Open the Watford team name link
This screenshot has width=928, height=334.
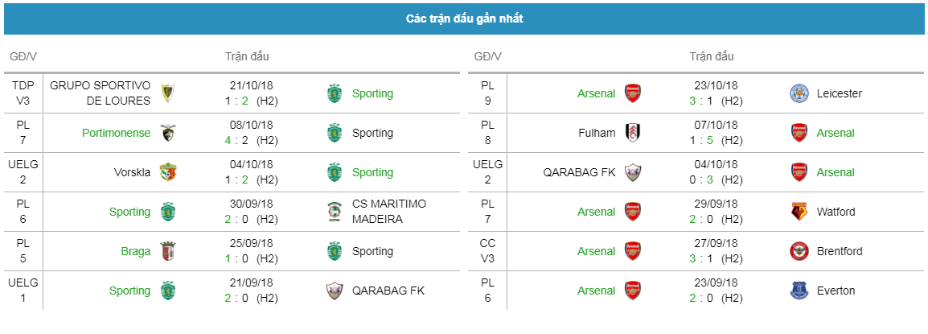pos(836,212)
